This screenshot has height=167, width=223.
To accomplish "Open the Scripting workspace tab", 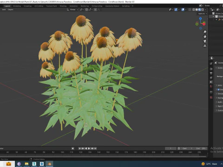I will click(x=125, y=6).
